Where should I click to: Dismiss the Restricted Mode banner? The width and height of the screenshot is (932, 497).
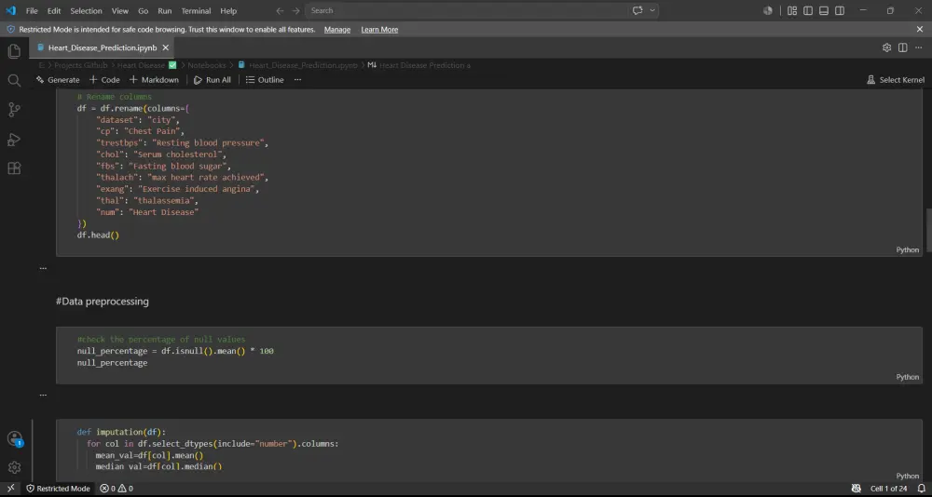pos(920,29)
